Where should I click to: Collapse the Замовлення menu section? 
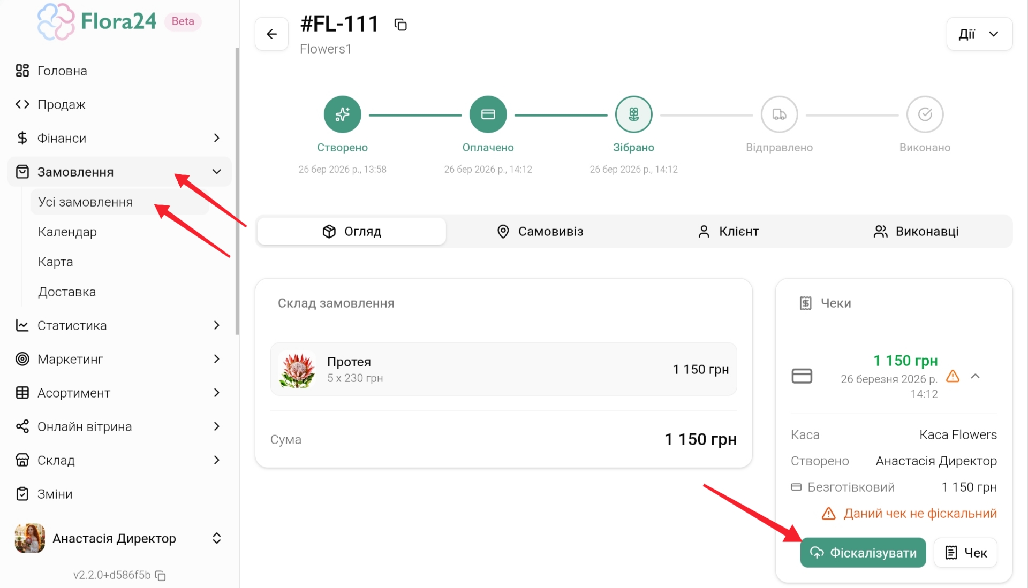coord(217,172)
